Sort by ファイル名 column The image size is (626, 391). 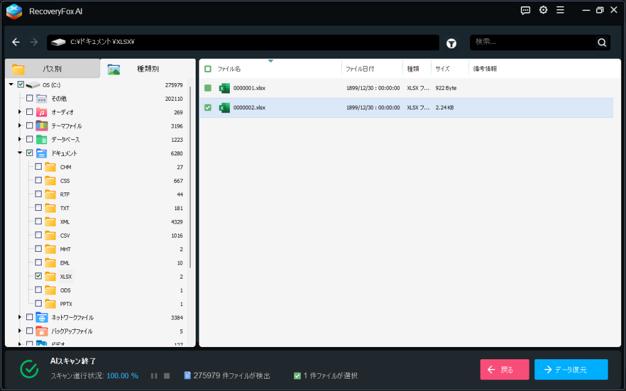[229, 69]
